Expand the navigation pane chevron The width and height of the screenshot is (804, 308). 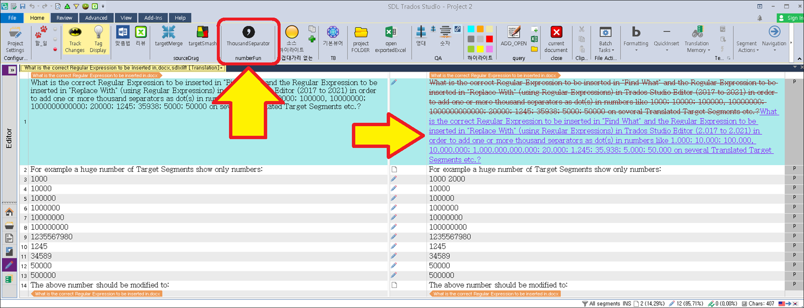pyautogui.click(x=12, y=70)
